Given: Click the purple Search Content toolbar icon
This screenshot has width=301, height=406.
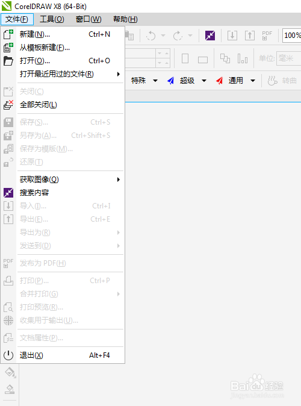Looking at the screenshot, I should click(x=210, y=36).
